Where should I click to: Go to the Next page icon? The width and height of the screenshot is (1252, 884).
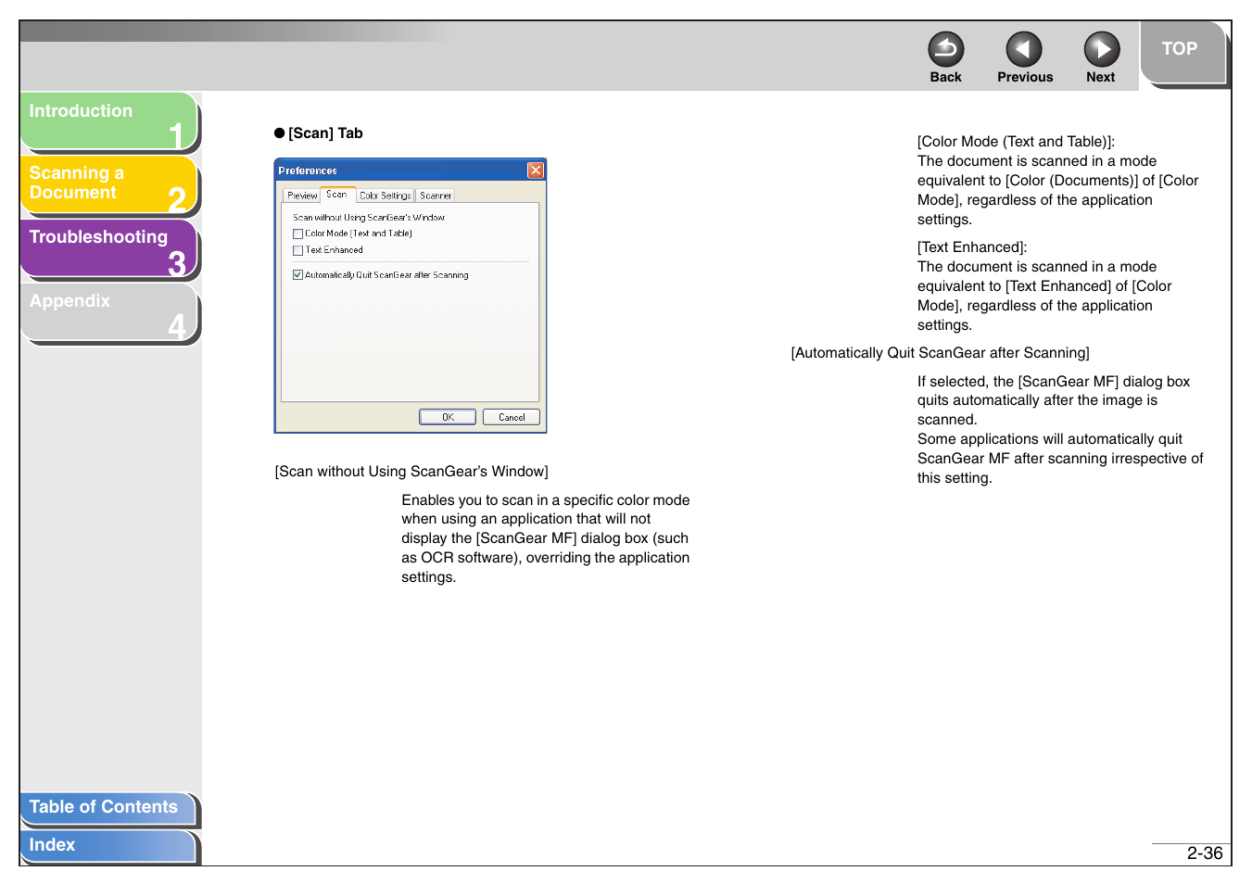pos(1102,49)
